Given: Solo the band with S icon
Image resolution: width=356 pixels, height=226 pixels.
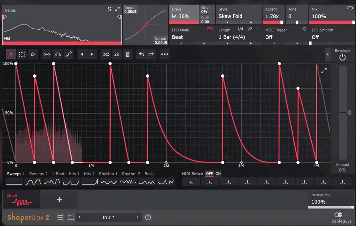Looking at the screenshot, I should point(109,9).
